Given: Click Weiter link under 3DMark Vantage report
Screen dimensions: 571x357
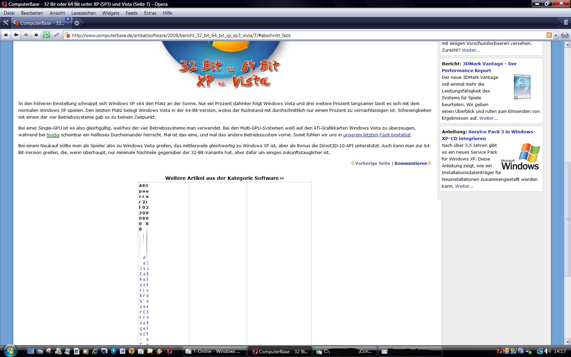Looking at the screenshot, I should coord(488,118).
